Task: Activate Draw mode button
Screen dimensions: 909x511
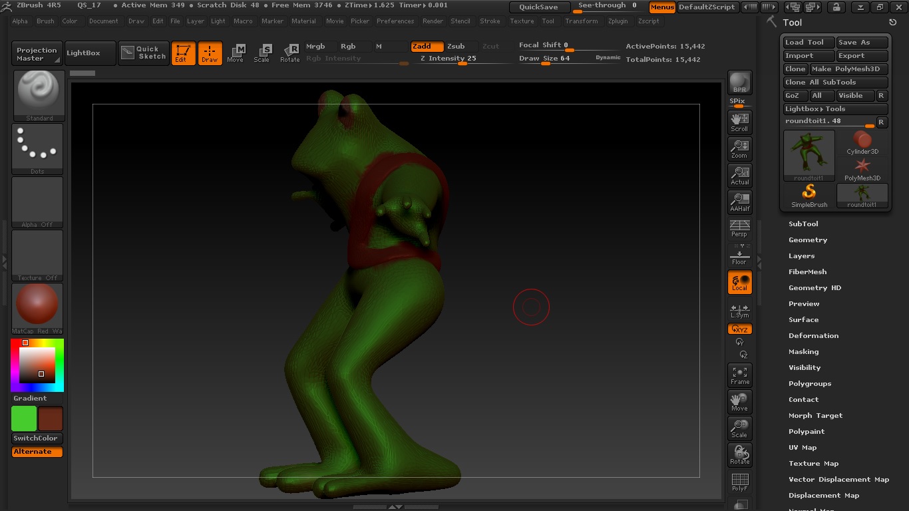Action: (x=210, y=53)
